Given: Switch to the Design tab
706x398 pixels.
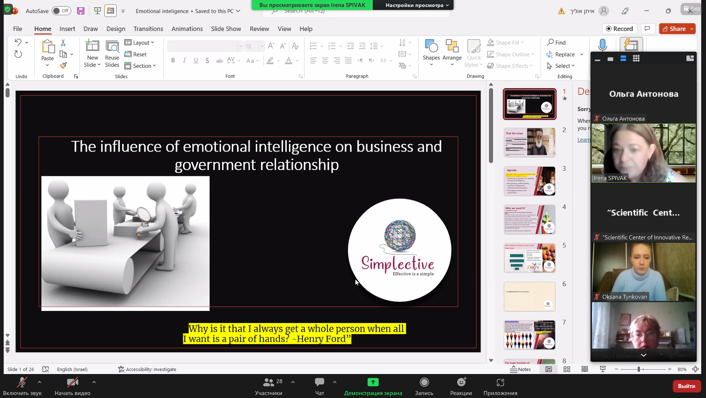Looking at the screenshot, I should 116,29.
